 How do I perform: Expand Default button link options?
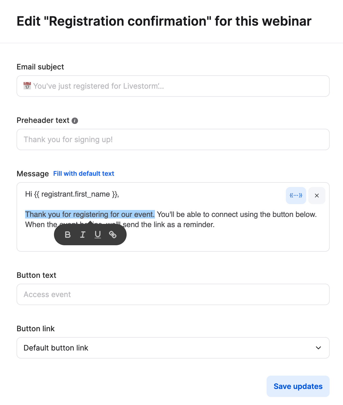coord(173,348)
